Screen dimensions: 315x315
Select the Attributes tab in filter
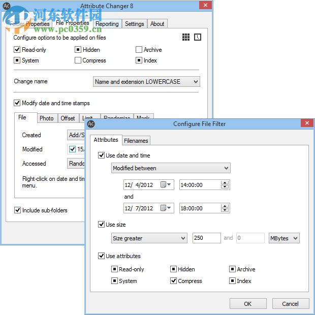click(x=106, y=140)
